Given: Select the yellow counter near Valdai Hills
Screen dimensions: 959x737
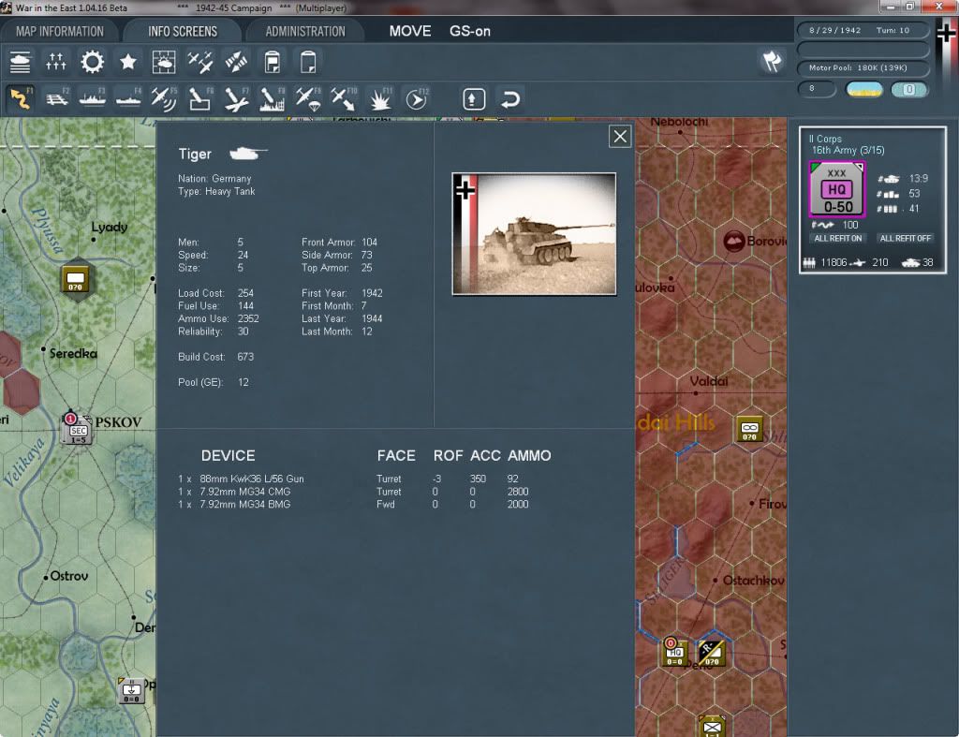Looking at the screenshot, I should tap(749, 430).
